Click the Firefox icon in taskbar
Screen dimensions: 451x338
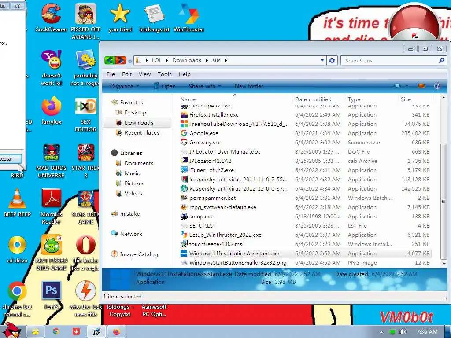(116, 332)
